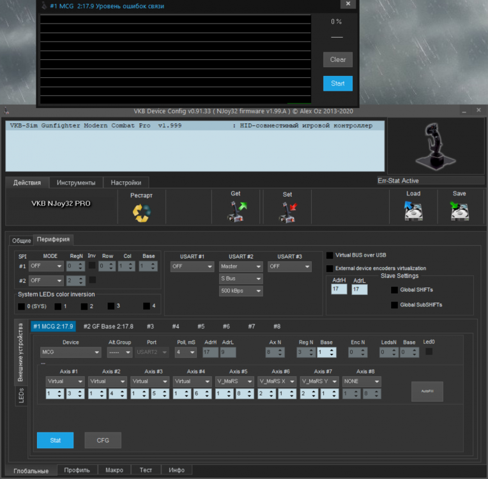Click the Save profile disk icon

[459, 211]
